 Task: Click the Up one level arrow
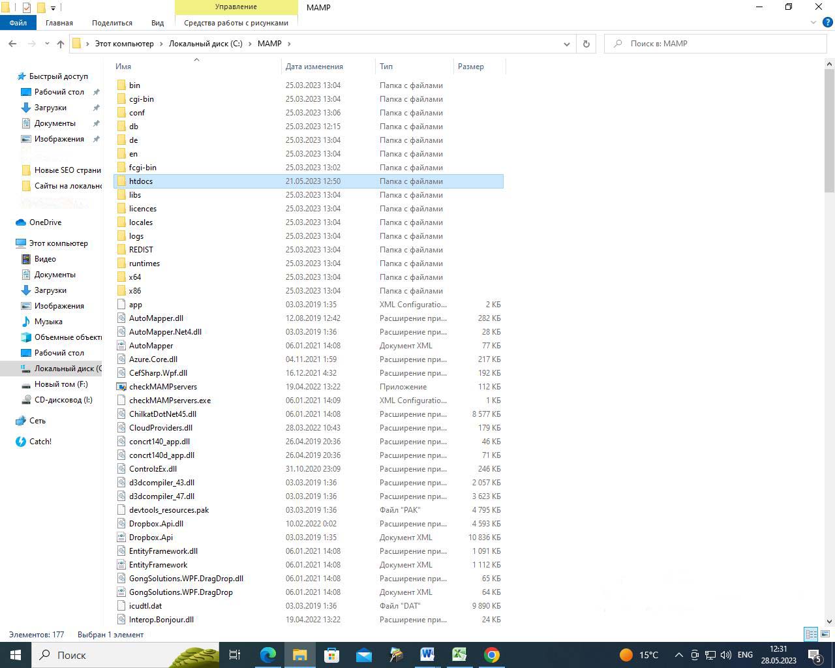(x=61, y=44)
